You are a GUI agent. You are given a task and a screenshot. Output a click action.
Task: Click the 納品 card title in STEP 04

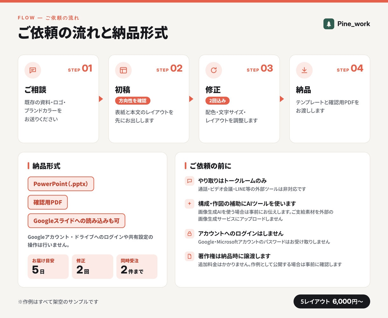303,90
